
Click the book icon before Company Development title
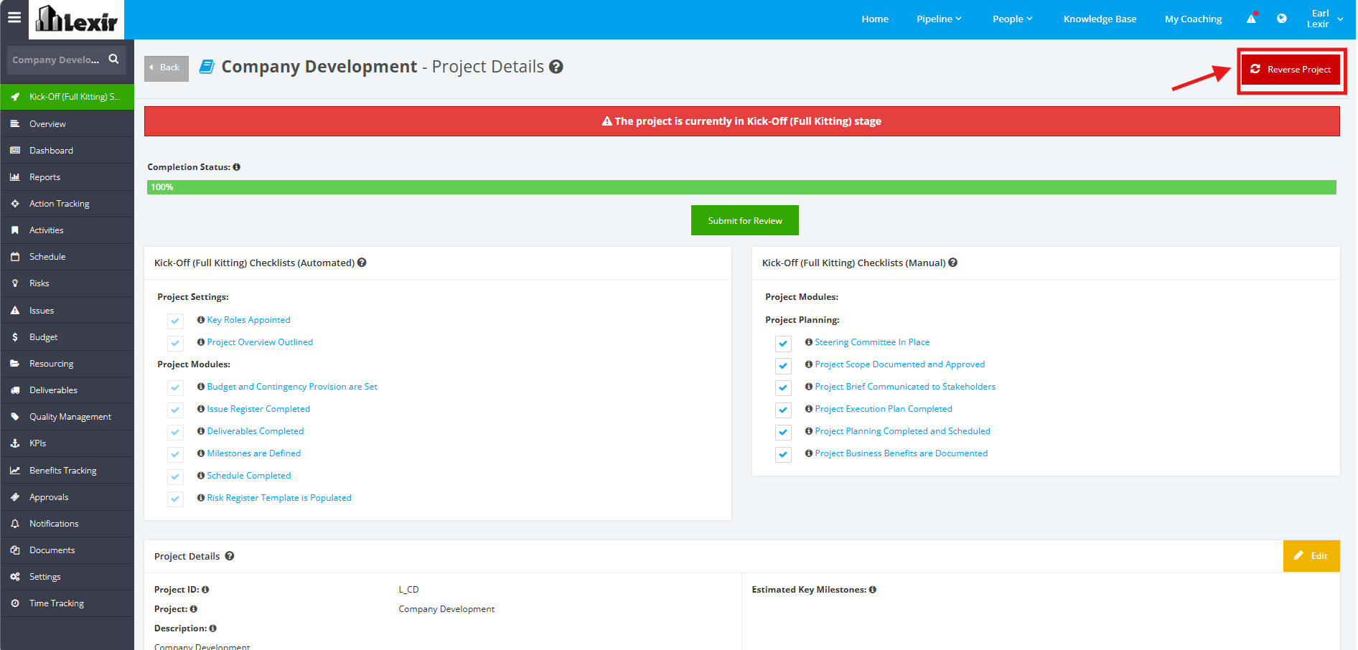(x=207, y=67)
